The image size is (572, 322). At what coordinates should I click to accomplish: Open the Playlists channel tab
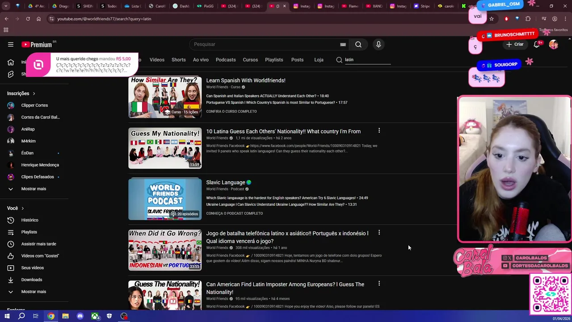click(x=274, y=59)
